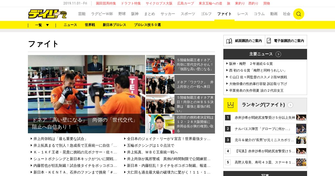Open headline 井上尚弥が風邪警戒

[x=169, y=159]
